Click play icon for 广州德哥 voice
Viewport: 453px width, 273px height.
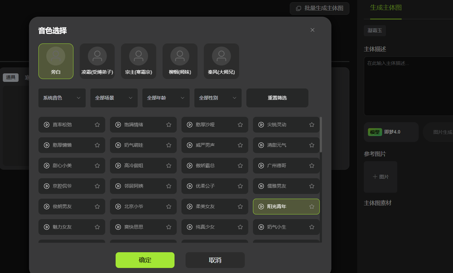coord(261,166)
